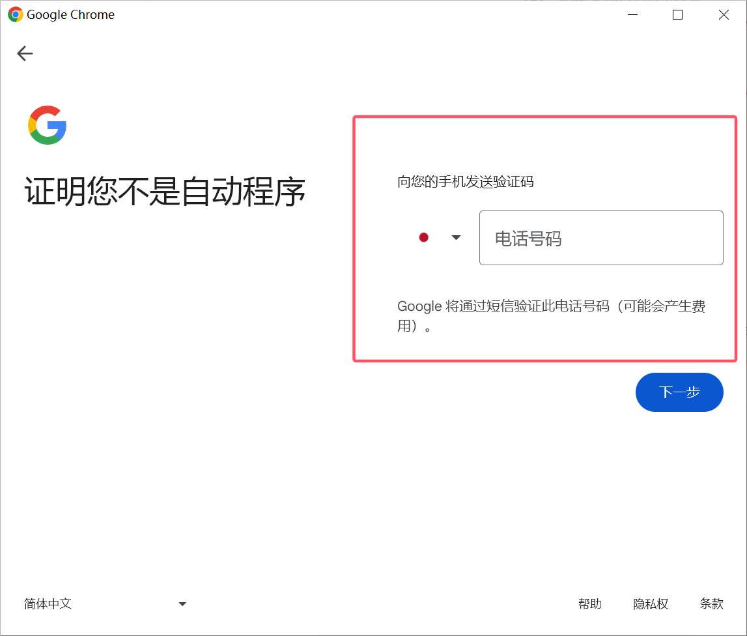Click the 下一步 next button
The height and width of the screenshot is (636, 747).
tap(679, 392)
